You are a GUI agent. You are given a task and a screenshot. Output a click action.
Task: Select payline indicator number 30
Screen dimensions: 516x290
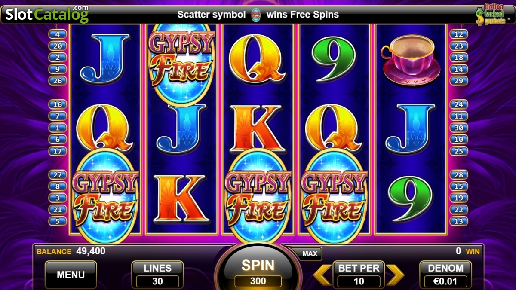(458, 128)
